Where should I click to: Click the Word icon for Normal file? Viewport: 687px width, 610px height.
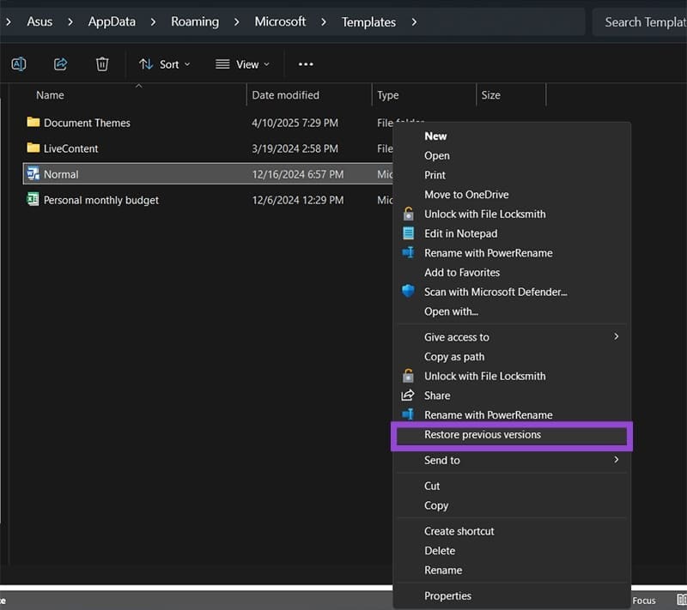pos(33,174)
